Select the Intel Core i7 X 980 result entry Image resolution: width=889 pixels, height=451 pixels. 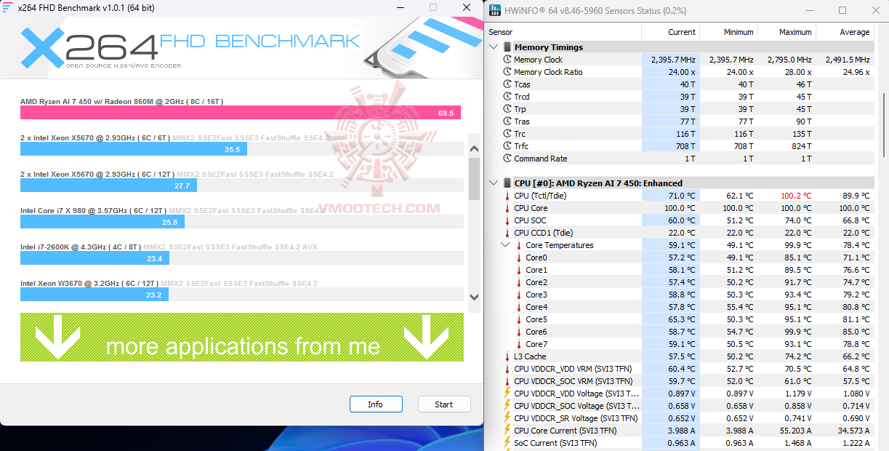242,217
